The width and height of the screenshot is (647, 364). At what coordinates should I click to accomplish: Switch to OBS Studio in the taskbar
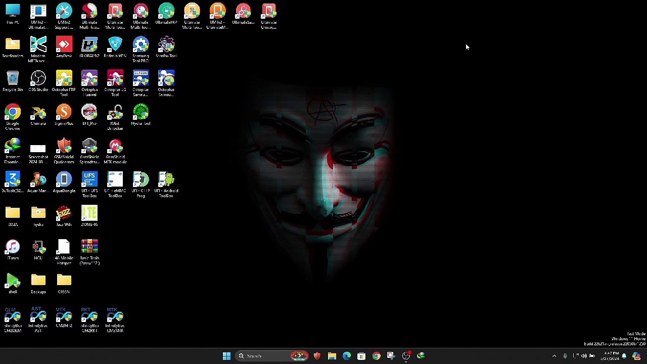pos(406,356)
